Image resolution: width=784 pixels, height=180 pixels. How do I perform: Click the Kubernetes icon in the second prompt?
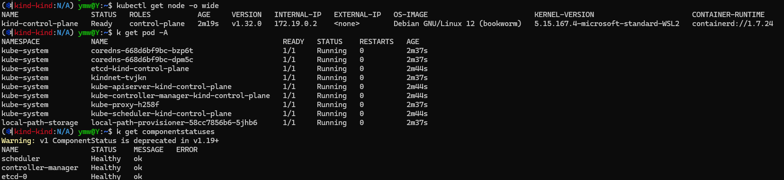pos(8,33)
